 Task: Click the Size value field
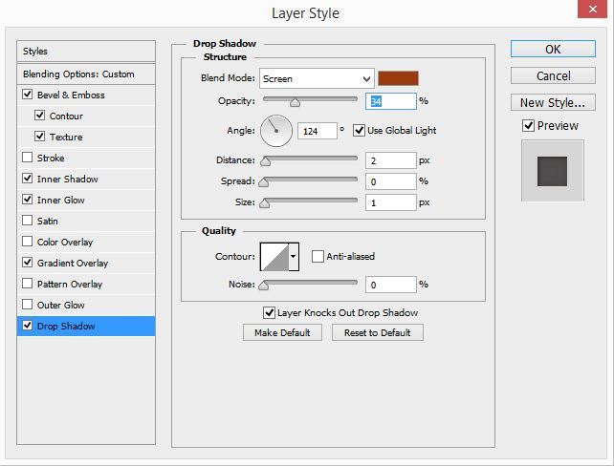(x=391, y=202)
